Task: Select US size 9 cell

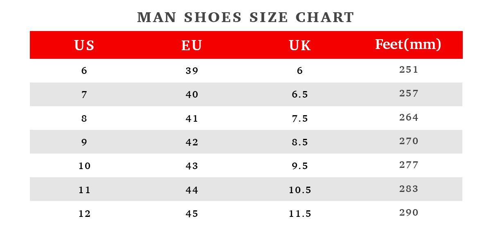Action: point(84,143)
